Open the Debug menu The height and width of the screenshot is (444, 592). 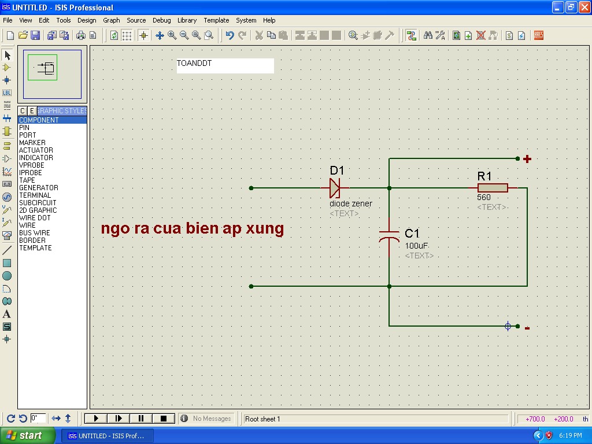pyautogui.click(x=161, y=20)
